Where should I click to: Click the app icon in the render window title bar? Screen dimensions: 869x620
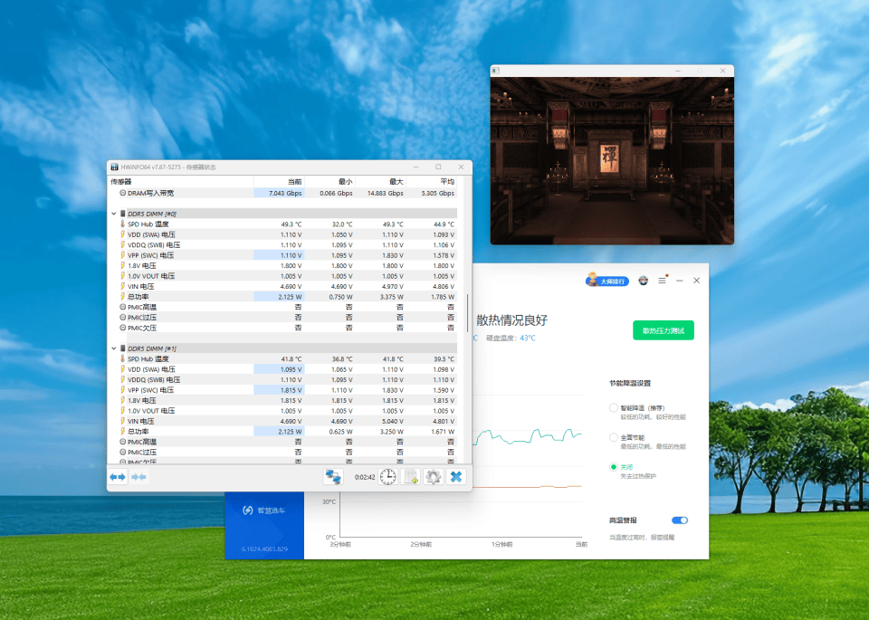(x=496, y=71)
